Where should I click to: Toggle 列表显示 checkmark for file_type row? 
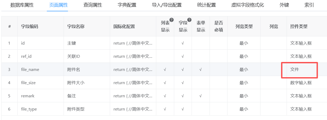(165, 109)
